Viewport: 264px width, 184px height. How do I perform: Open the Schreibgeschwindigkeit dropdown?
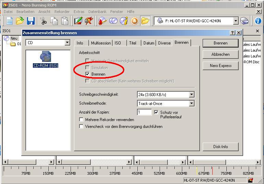point(191,94)
